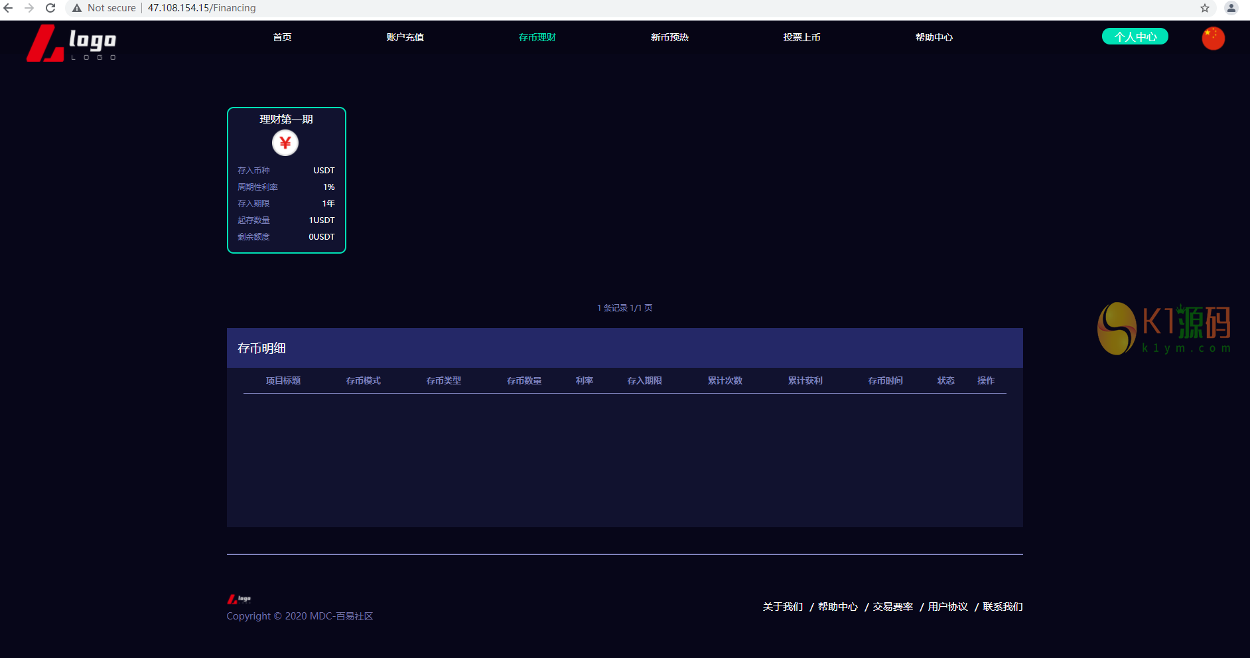Open the 关于我们 footer link
This screenshot has height=658, width=1250.
coord(782,607)
